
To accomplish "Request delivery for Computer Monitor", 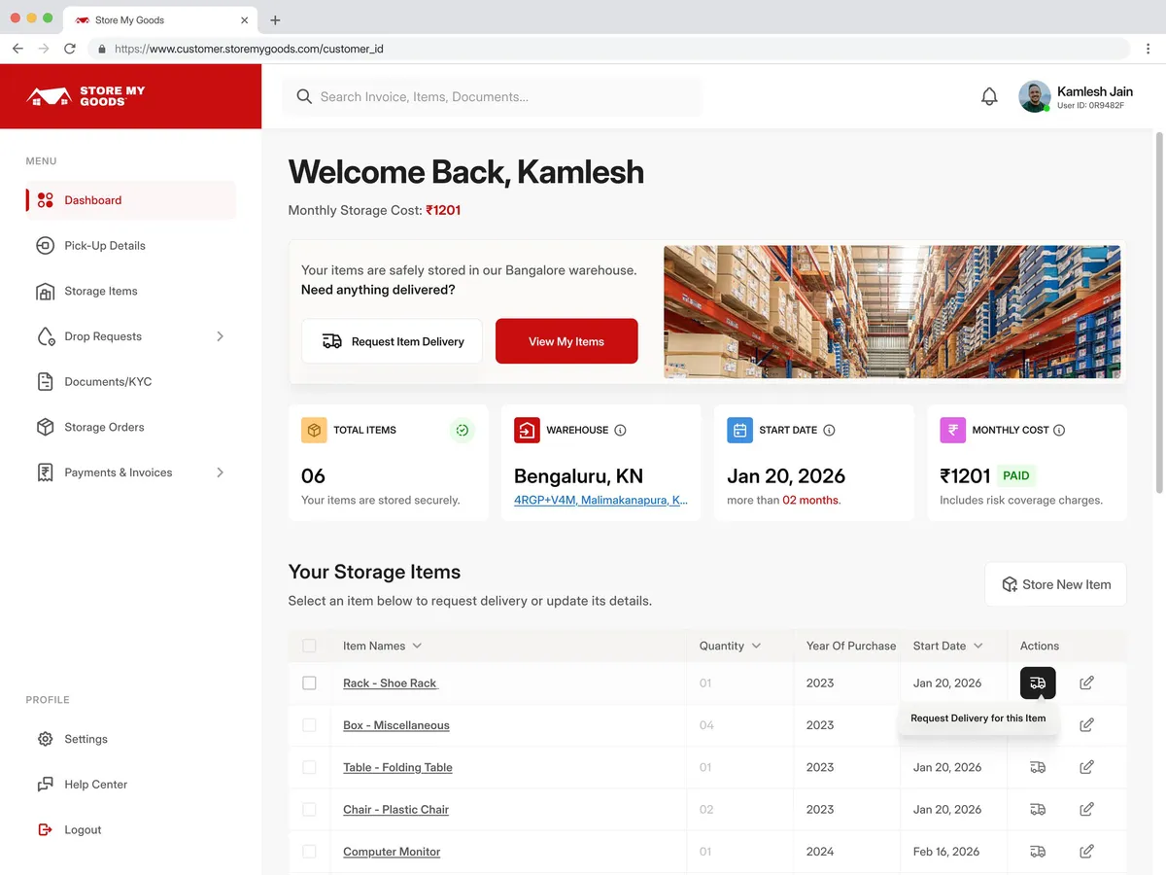I will [x=1038, y=851].
